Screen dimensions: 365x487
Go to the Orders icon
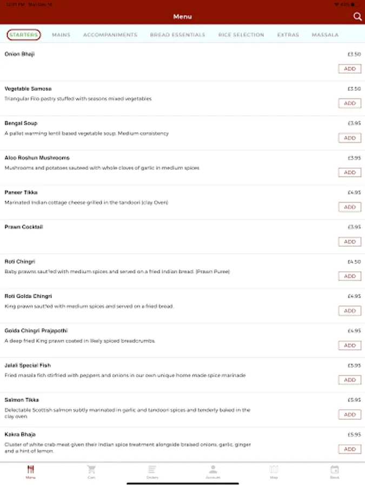(152, 470)
